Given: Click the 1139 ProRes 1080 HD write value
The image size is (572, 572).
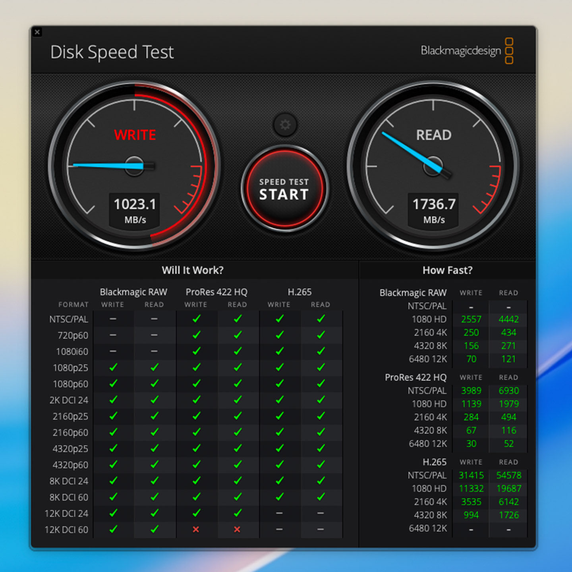Looking at the screenshot, I should point(471,404).
